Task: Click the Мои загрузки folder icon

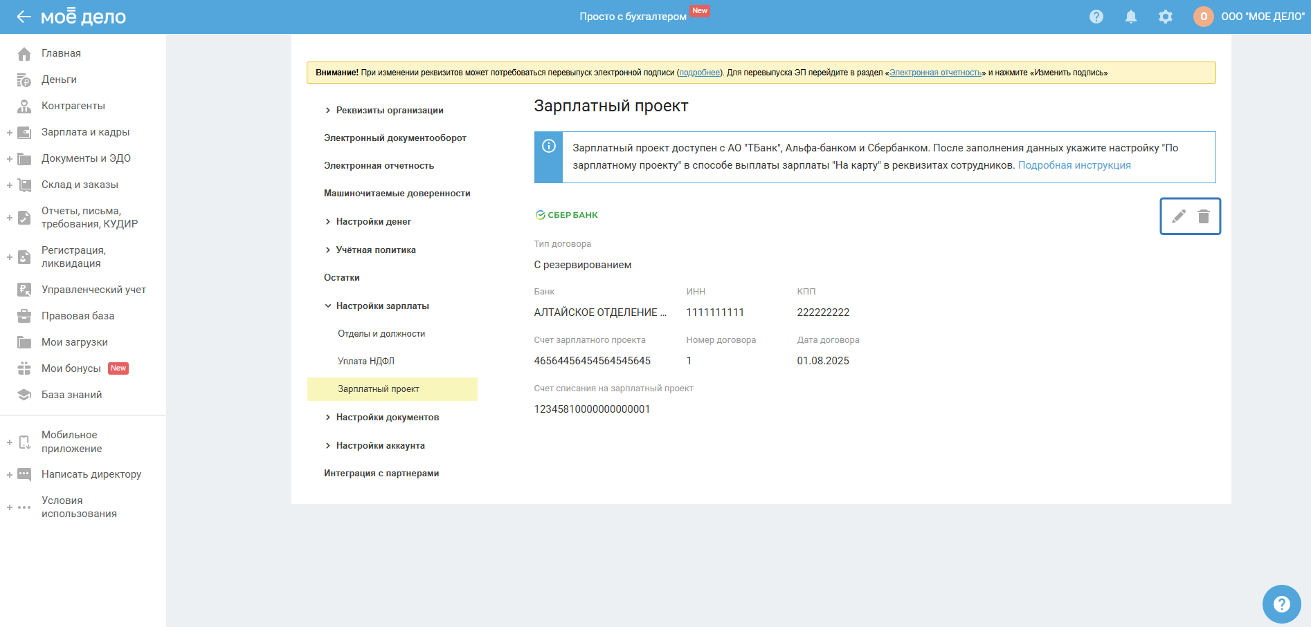Action: 24,342
